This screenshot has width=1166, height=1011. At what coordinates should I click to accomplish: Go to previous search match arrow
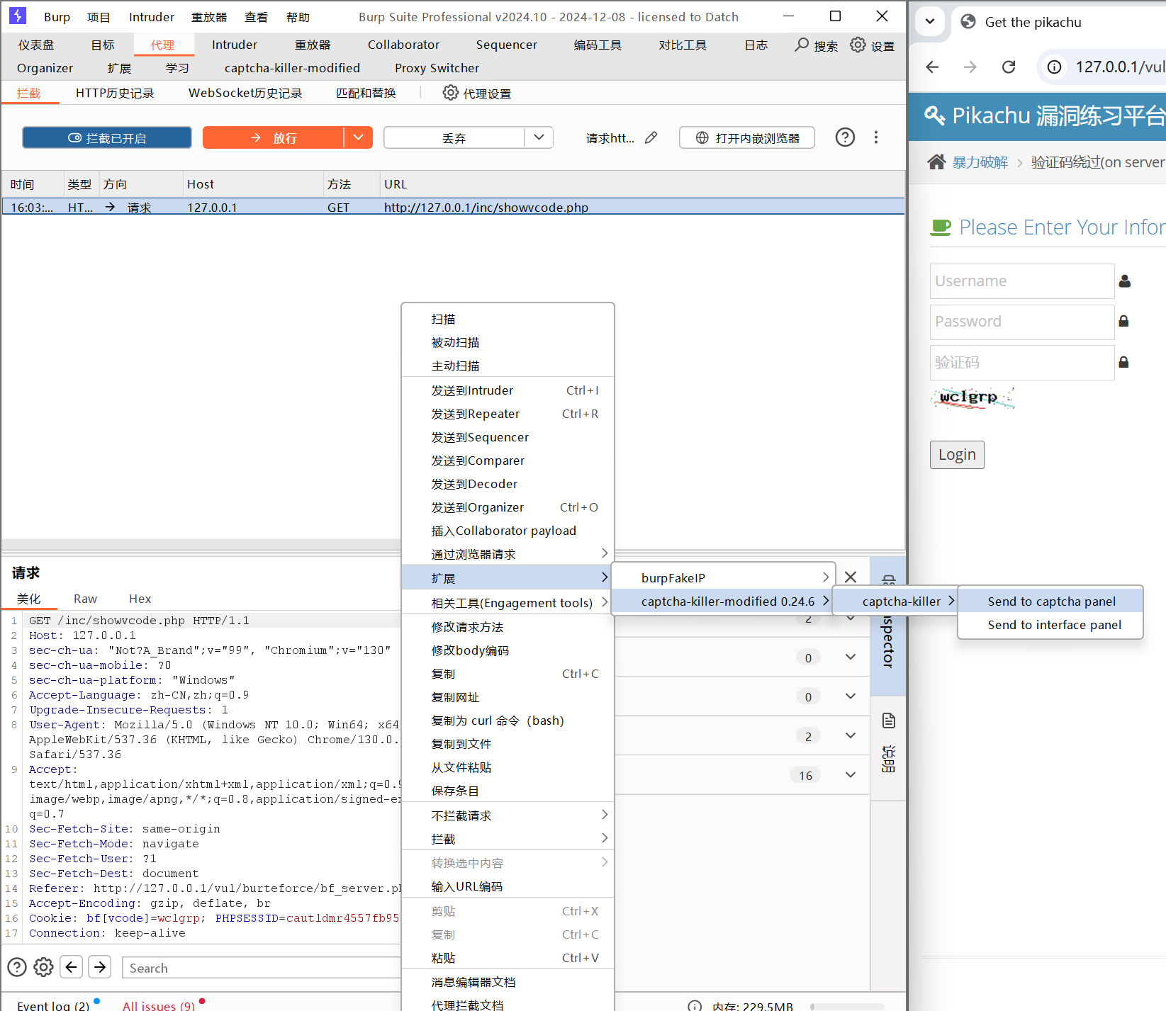click(x=72, y=967)
